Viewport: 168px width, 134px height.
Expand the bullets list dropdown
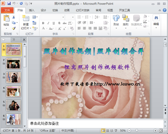pos(83,17)
